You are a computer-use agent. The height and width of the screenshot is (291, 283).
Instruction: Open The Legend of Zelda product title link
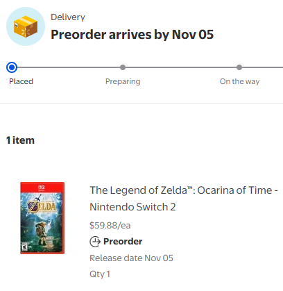point(184,199)
